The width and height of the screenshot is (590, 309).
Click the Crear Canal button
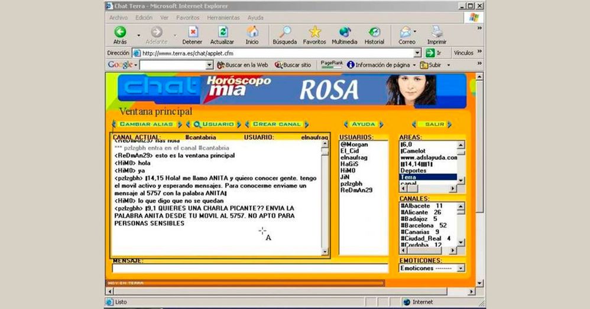coord(277,124)
